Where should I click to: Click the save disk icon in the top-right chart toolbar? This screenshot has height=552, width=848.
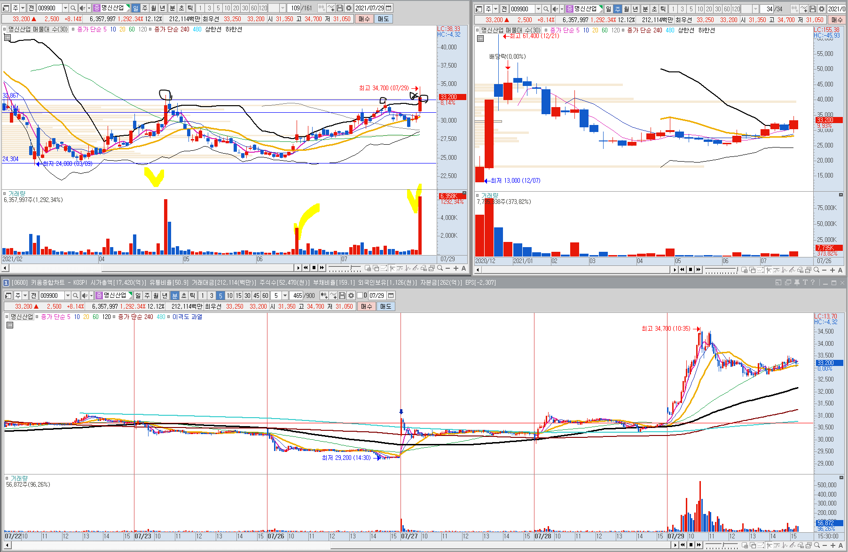[813, 9]
